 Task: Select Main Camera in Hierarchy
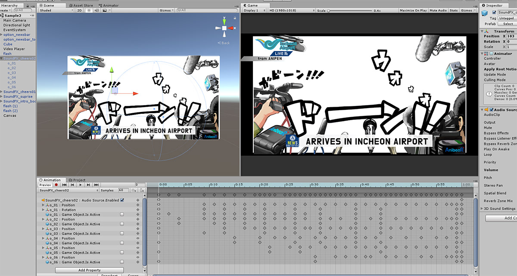click(15, 20)
